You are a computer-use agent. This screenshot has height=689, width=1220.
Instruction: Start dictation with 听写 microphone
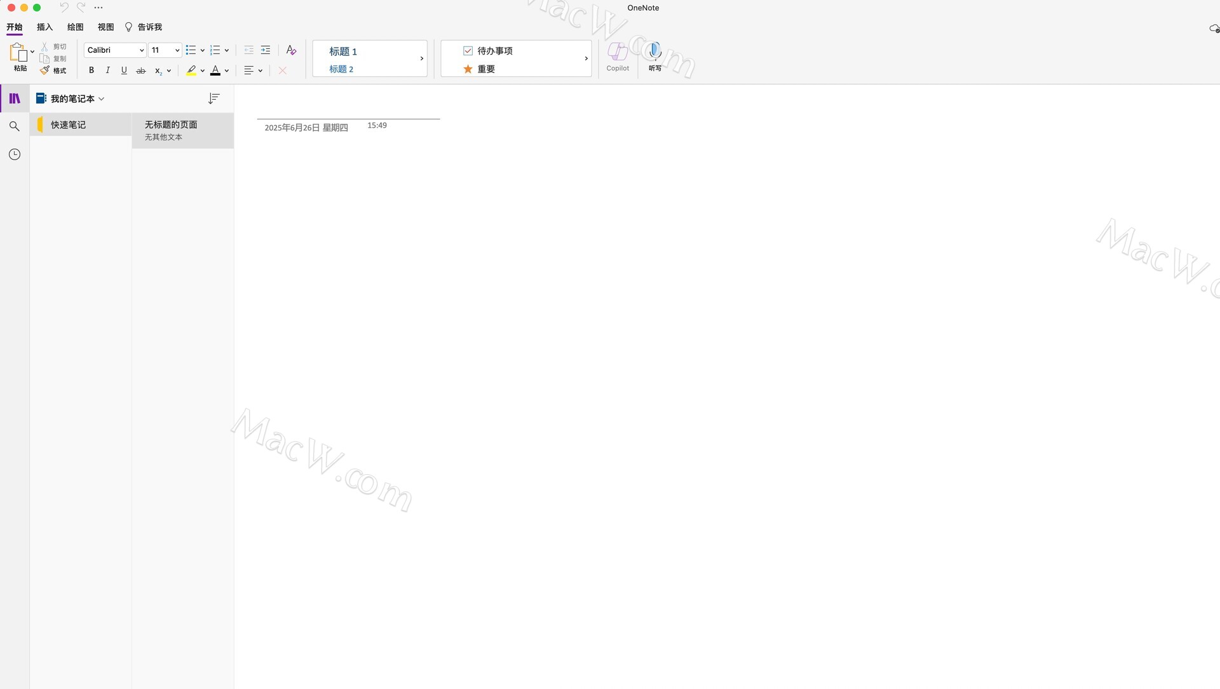pos(655,57)
